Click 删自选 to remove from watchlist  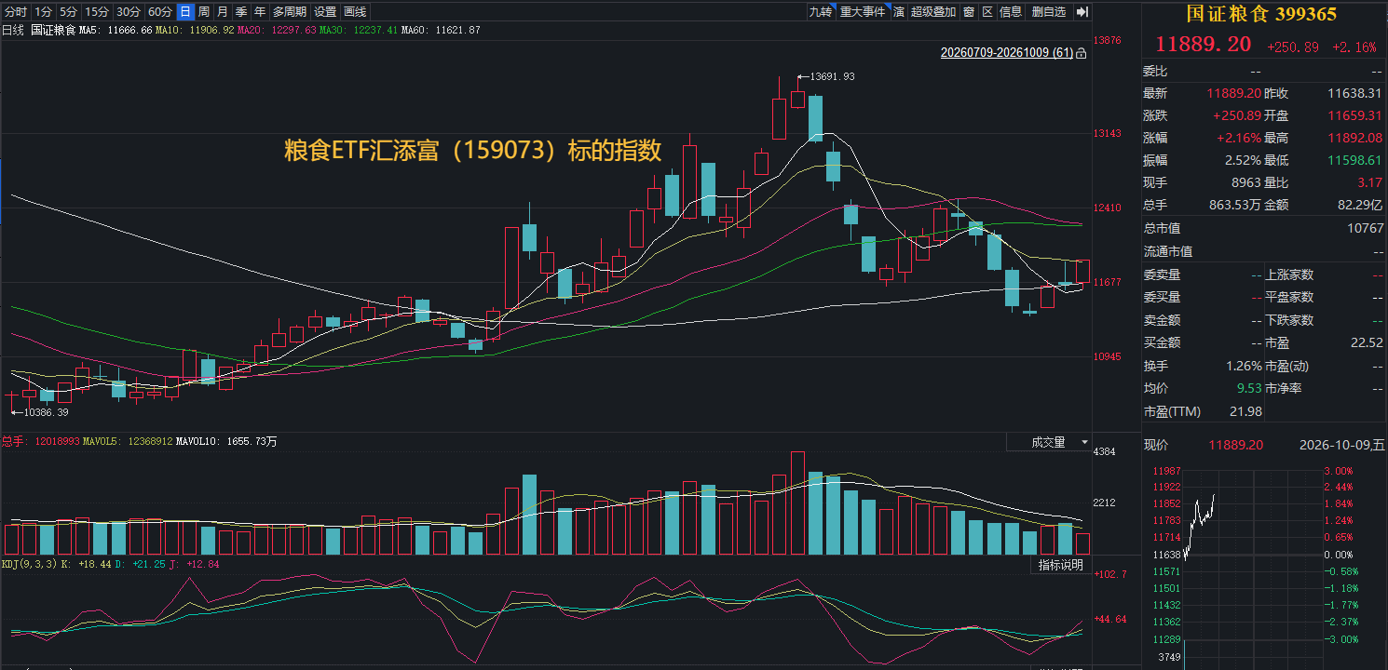click(x=1049, y=12)
